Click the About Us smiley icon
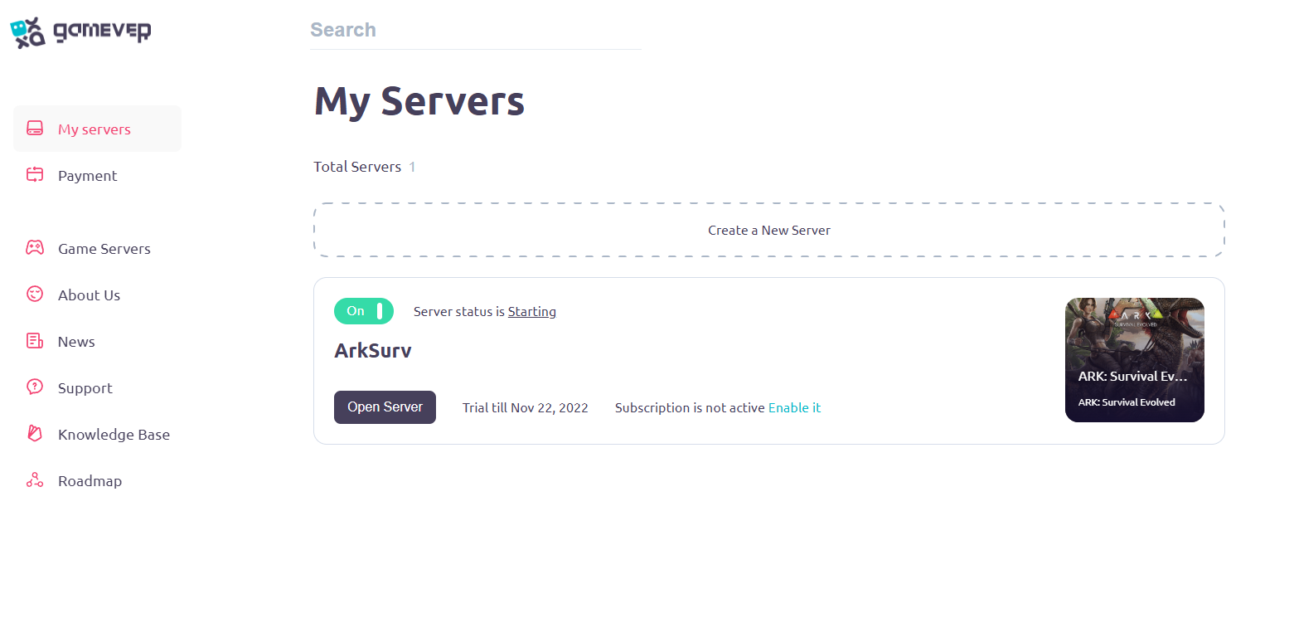The width and height of the screenshot is (1294, 628). [x=34, y=294]
